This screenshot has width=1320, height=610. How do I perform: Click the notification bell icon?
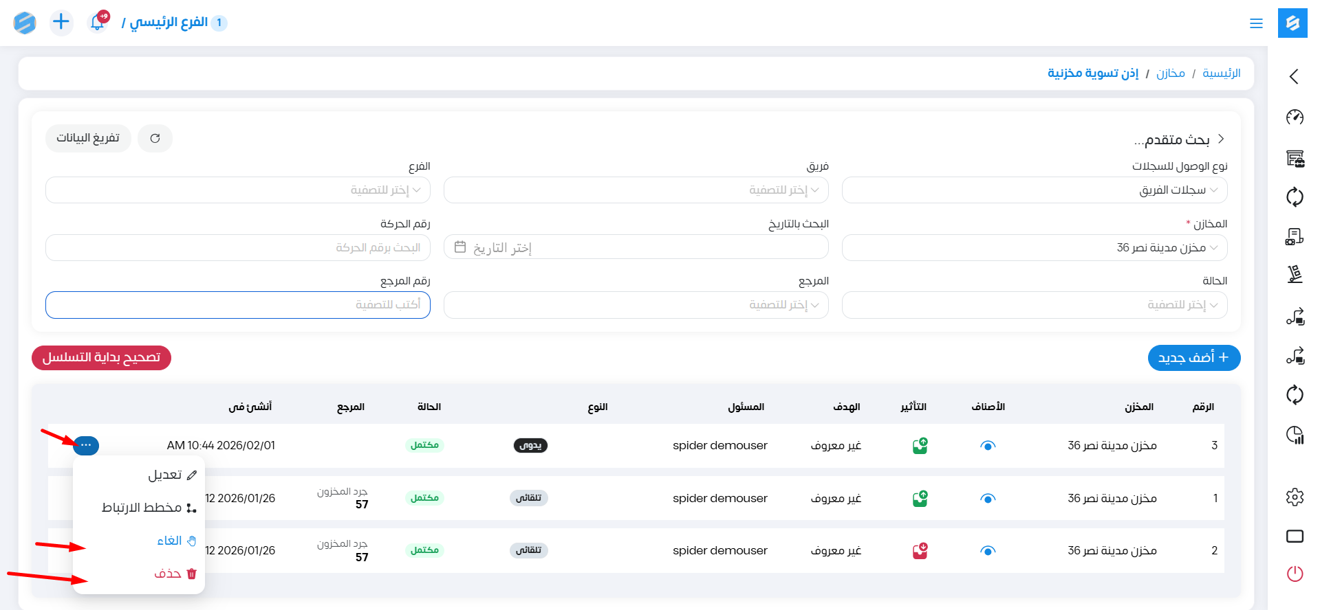[98, 23]
